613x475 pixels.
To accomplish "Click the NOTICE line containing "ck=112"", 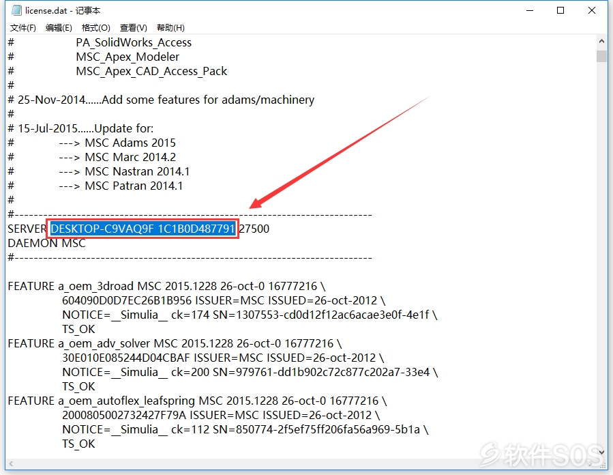I will point(245,429).
